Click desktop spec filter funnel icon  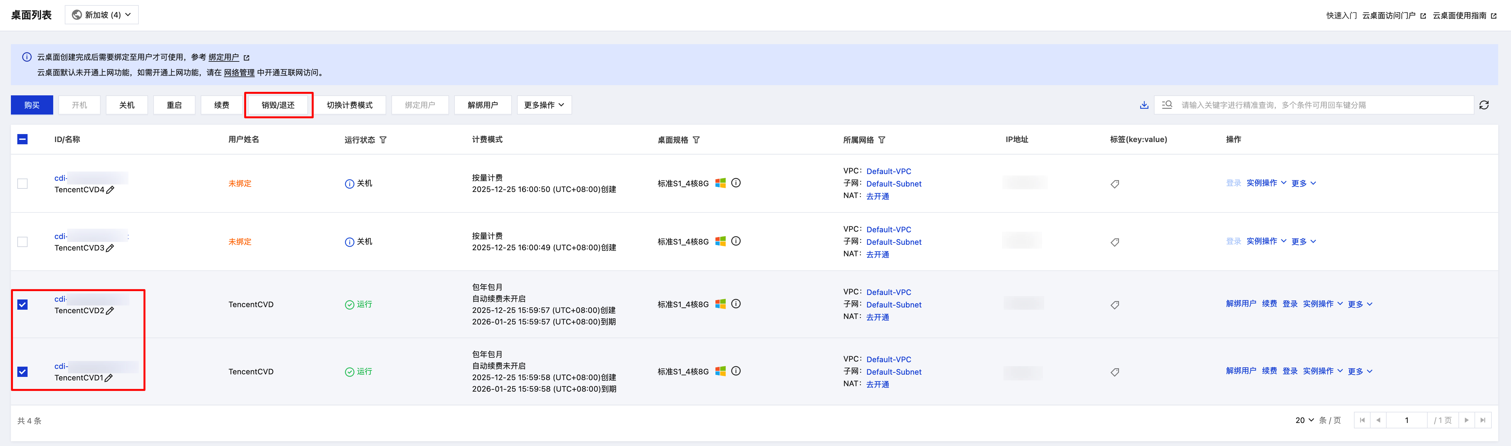click(696, 140)
